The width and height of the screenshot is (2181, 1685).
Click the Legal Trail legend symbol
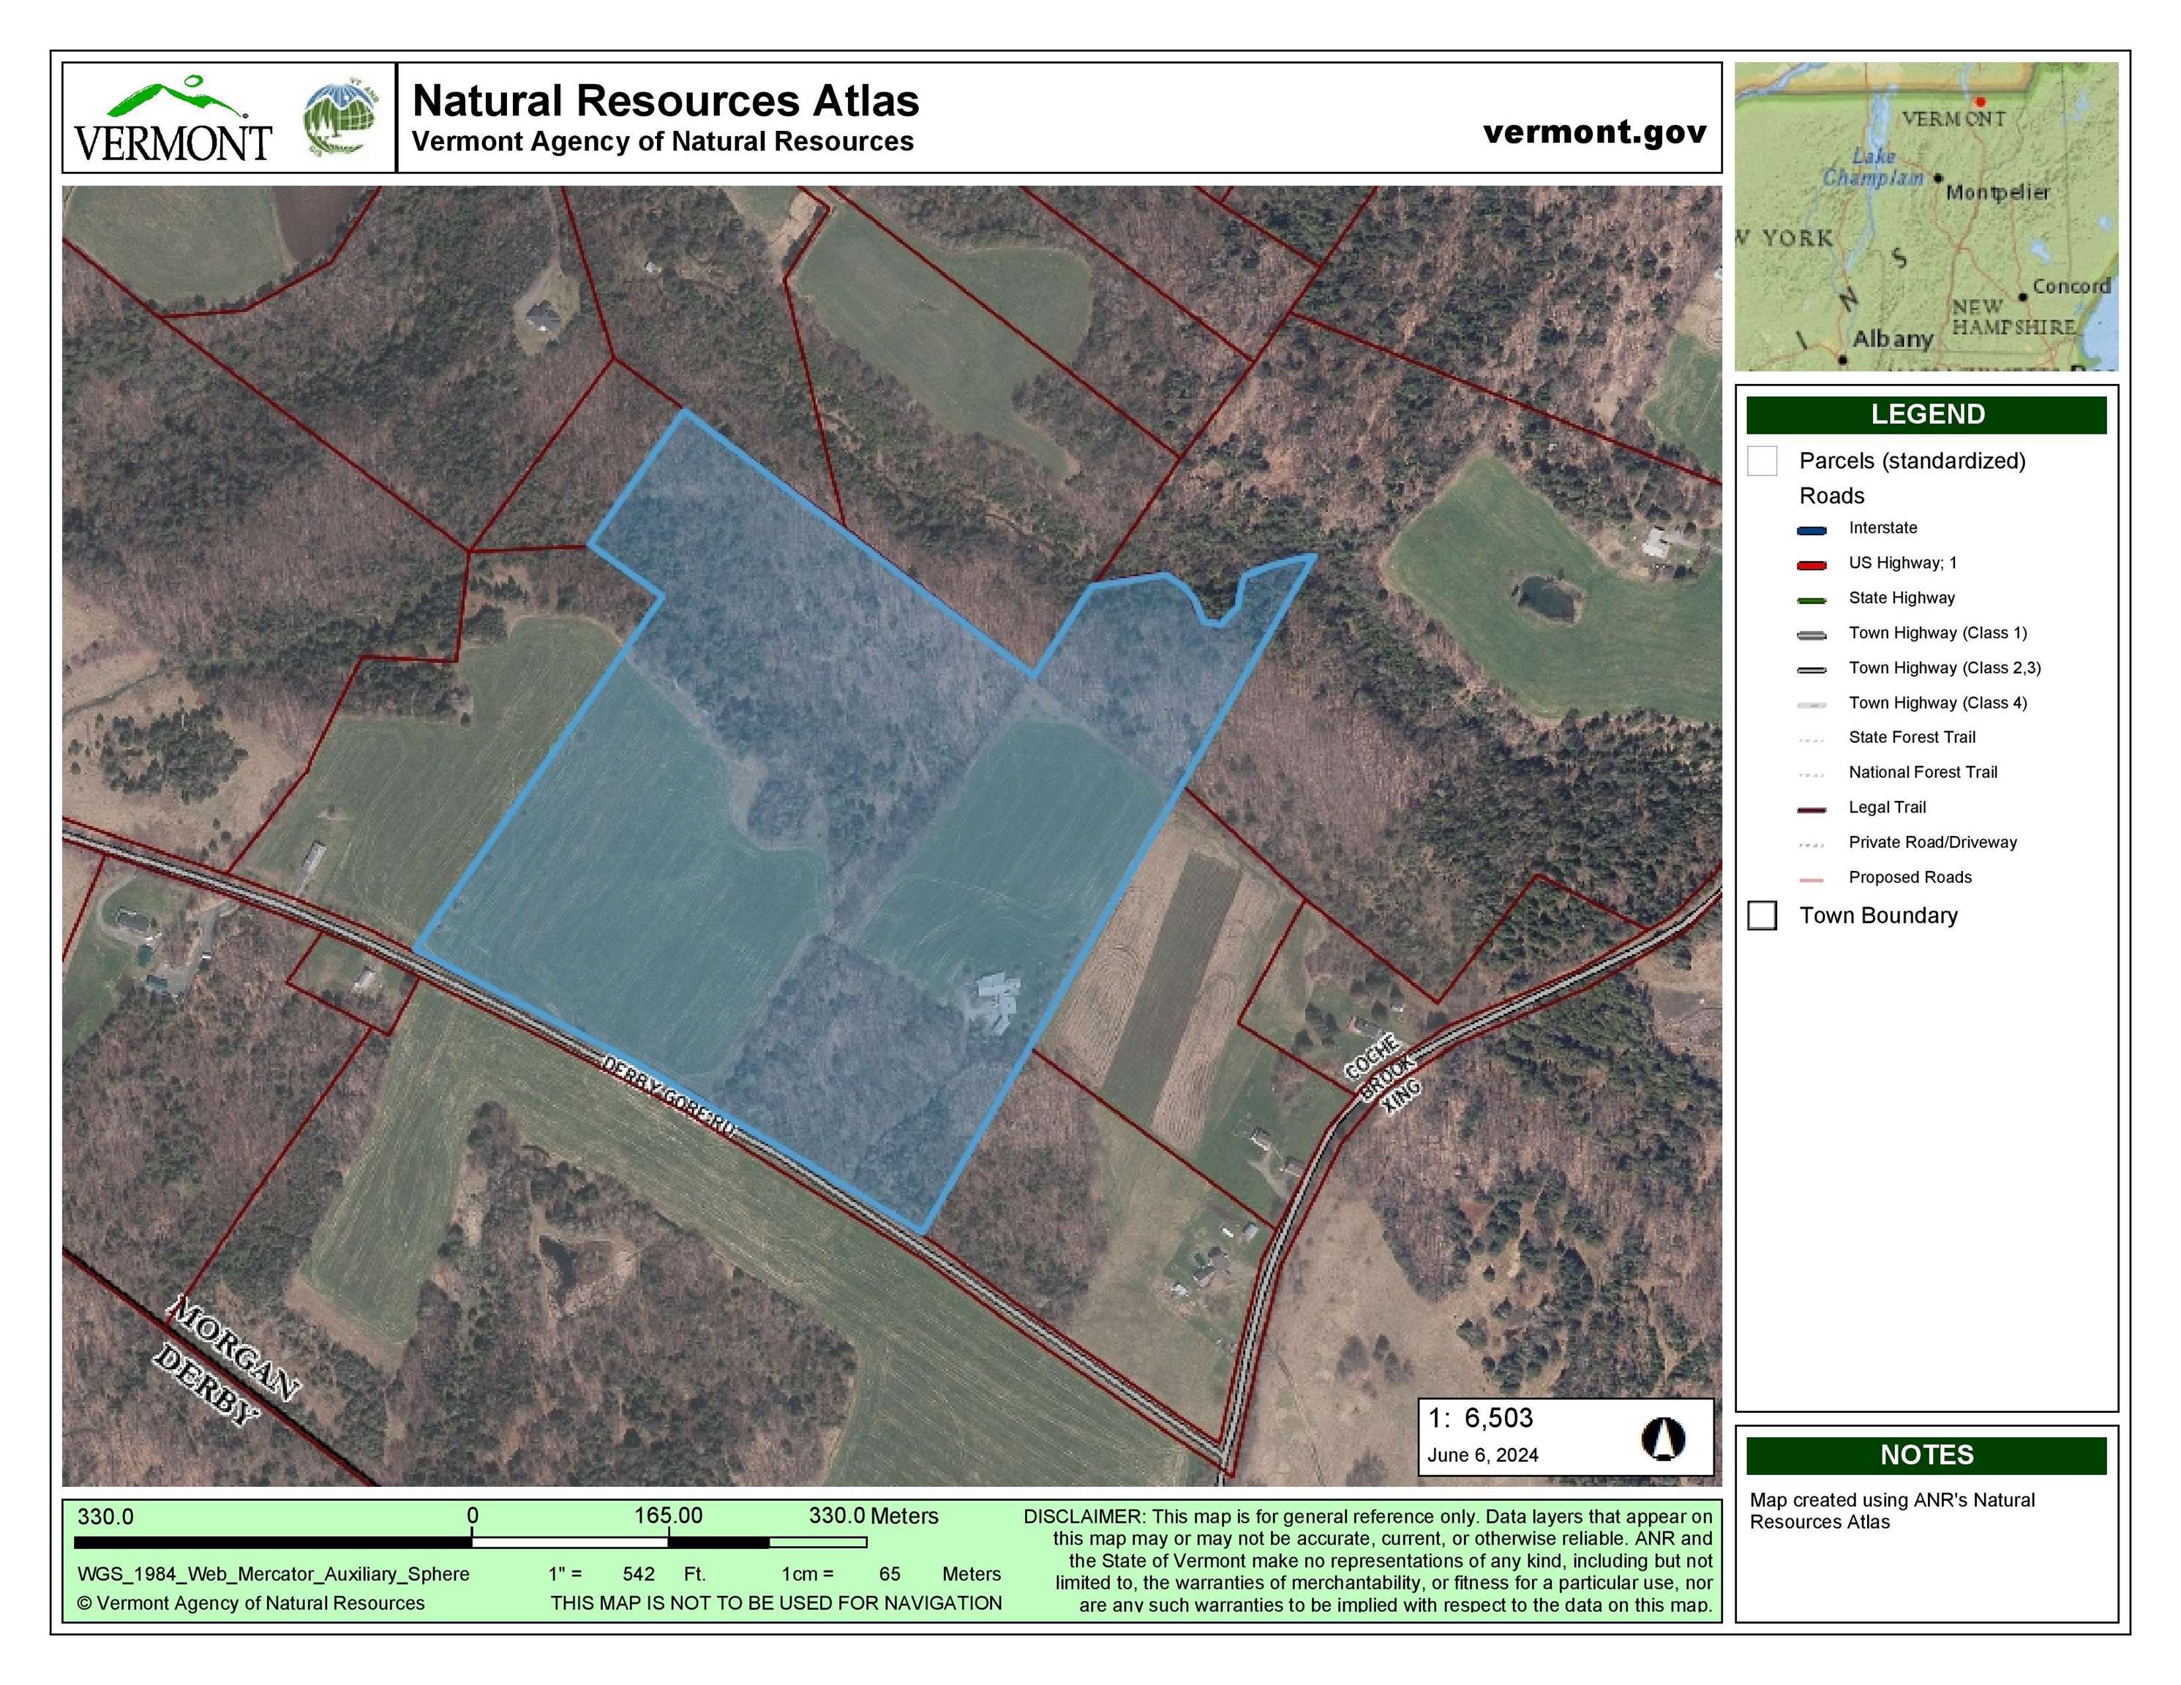(1812, 810)
